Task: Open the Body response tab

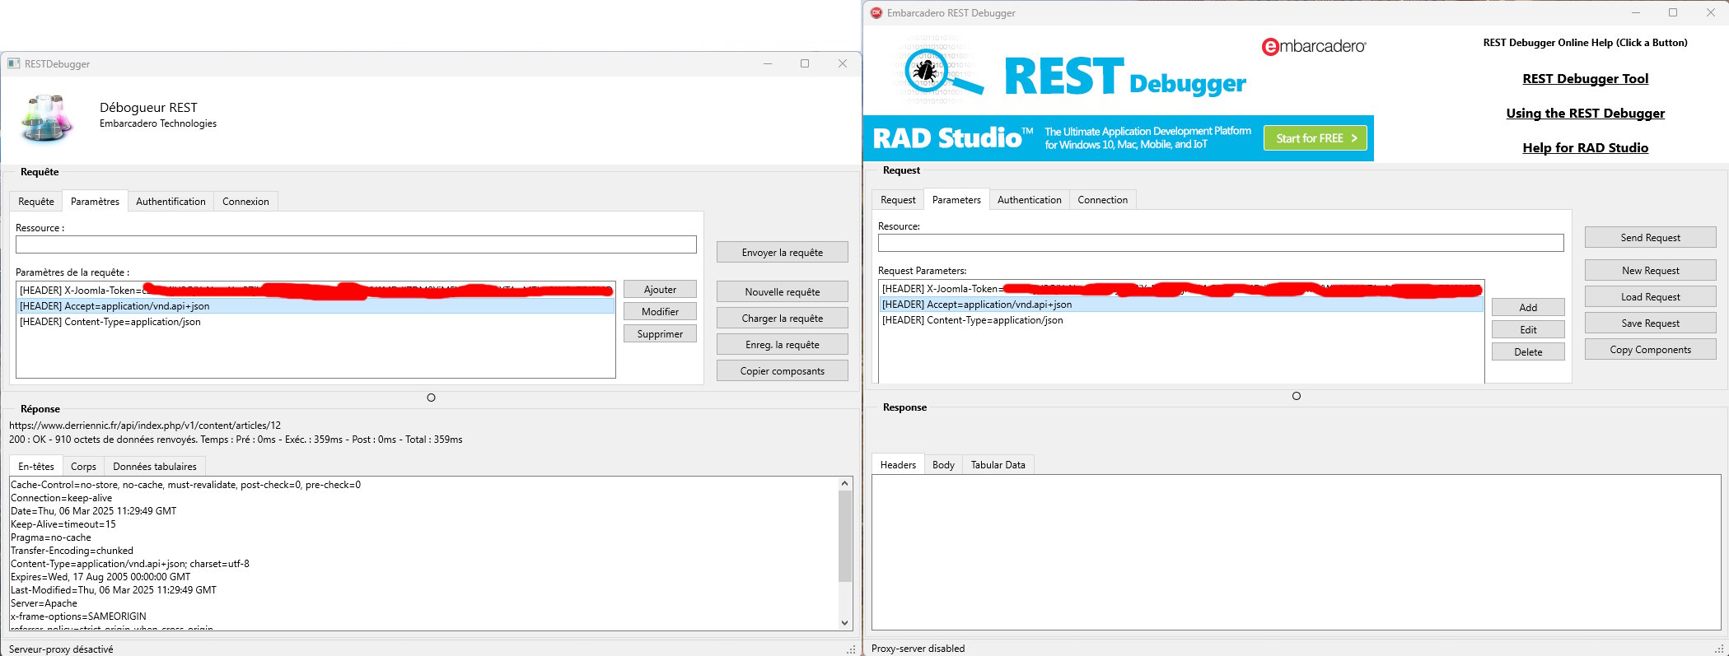Action: point(943,465)
